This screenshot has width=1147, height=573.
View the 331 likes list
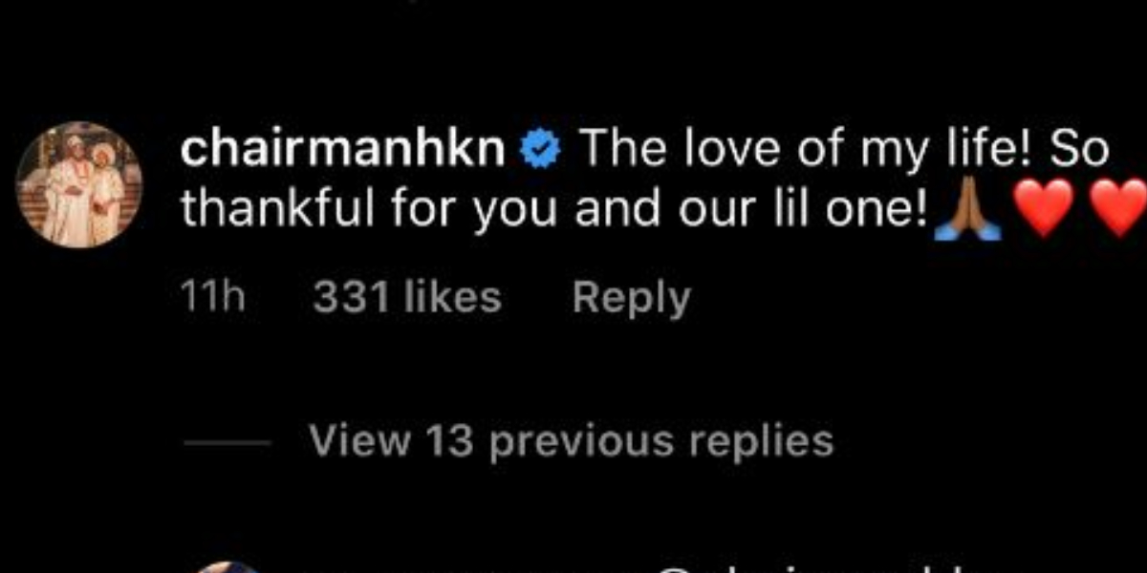click(x=406, y=298)
